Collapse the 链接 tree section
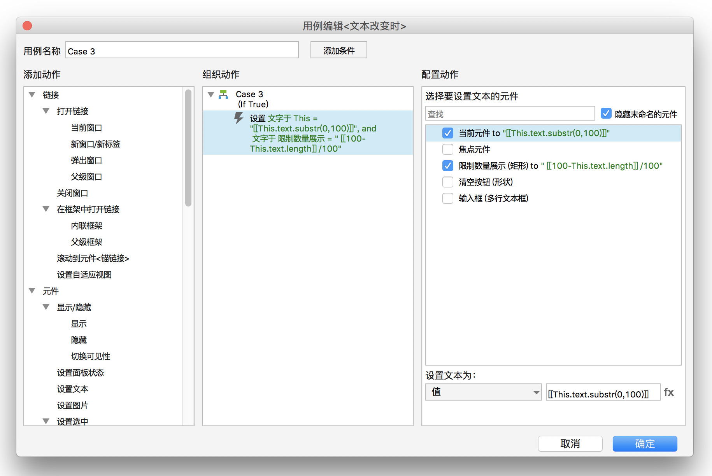712x476 pixels. pyautogui.click(x=32, y=94)
